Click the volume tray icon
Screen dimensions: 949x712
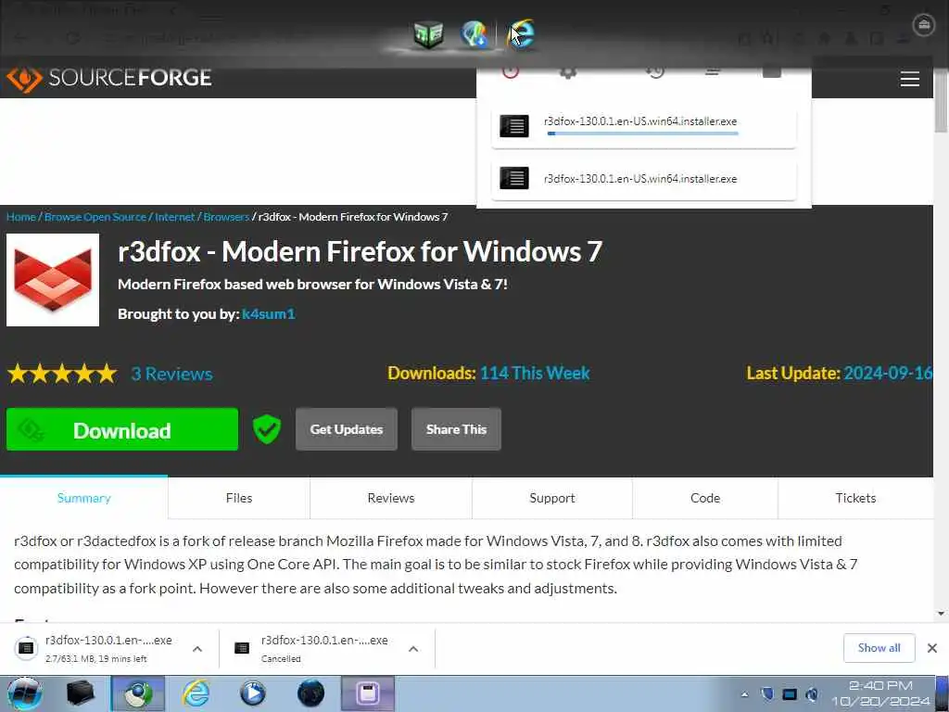tap(812, 694)
